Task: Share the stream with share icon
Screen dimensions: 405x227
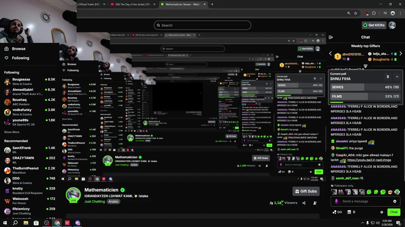Action: [x=304, y=203]
